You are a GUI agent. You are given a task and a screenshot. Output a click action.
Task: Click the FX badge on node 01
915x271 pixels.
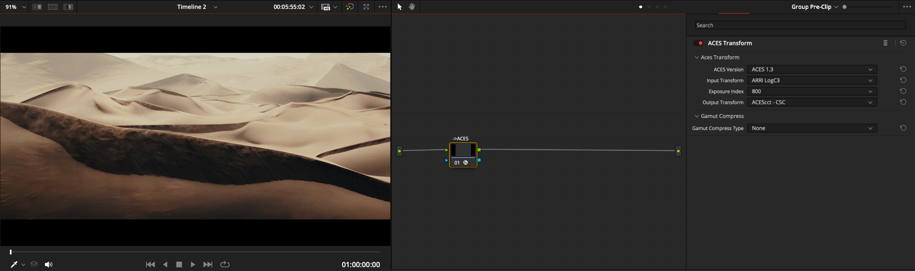466,163
